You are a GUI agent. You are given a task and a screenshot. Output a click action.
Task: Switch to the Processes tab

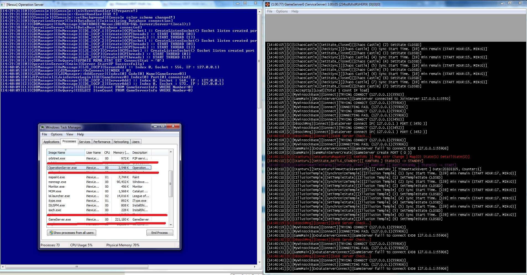tap(69, 141)
